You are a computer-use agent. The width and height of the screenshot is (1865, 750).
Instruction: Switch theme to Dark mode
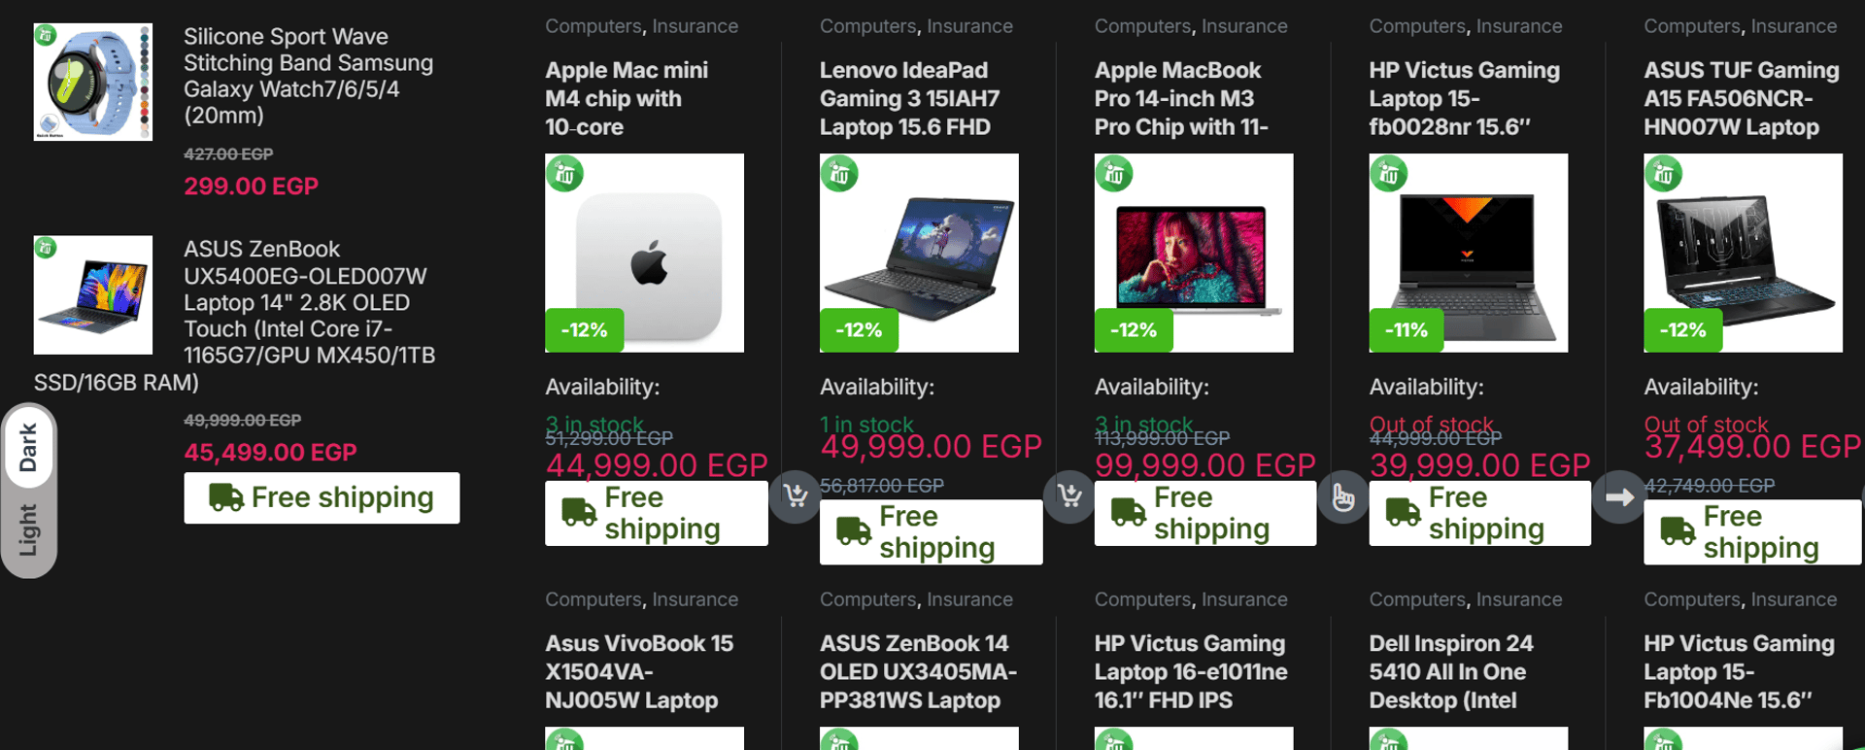point(28,448)
